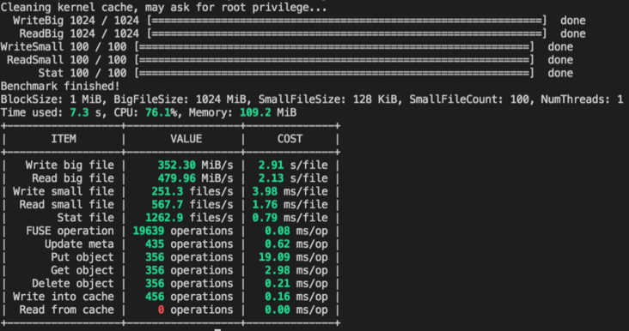Click the 19639 FUSE operations value
The height and width of the screenshot is (331, 629).
point(183,231)
